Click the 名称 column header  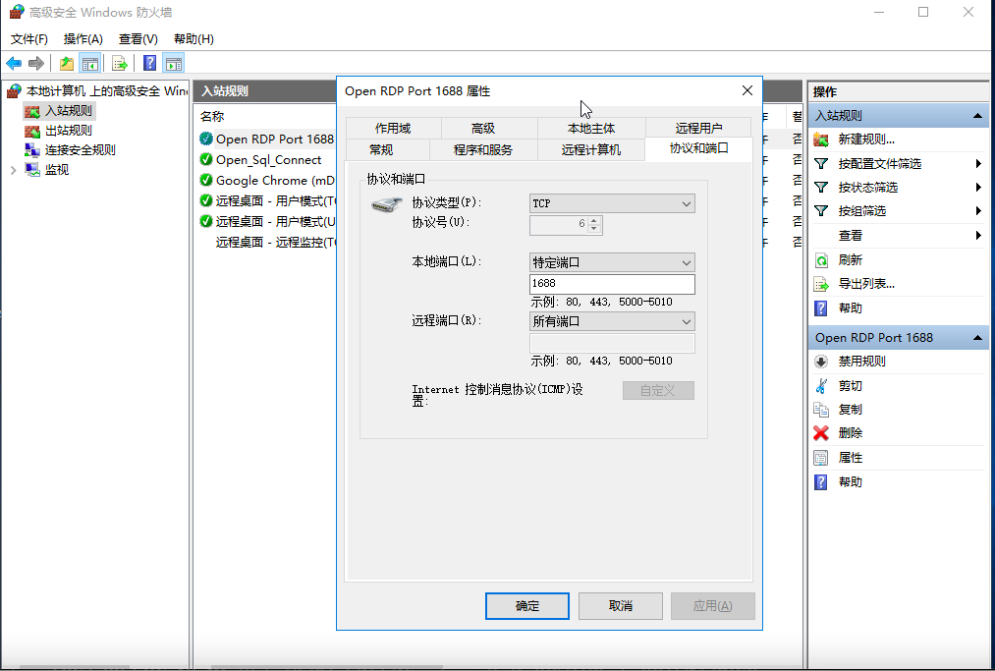click(212, 116)
